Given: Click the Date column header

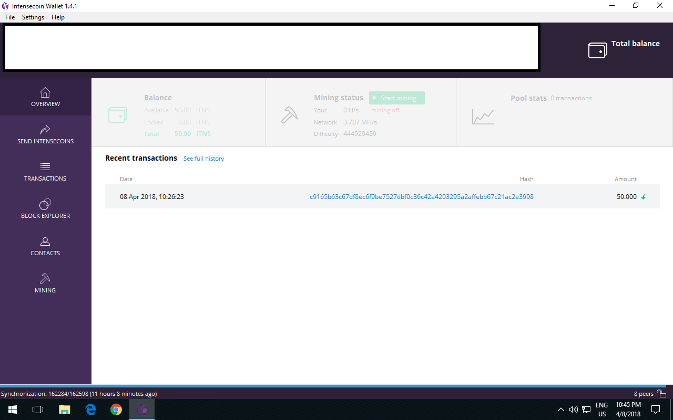Looking at the screenshot, I should [x=126, y=179].
